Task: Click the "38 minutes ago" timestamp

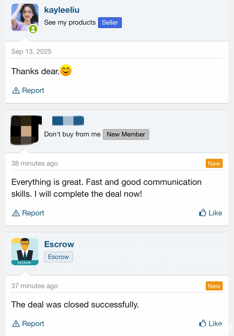Action: pos(34,163)
